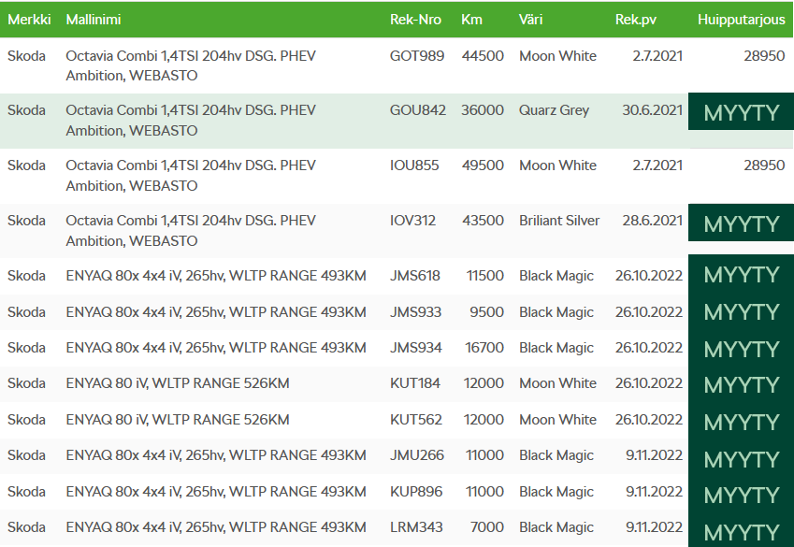794x547 pixels.
Task: Click the 44500 km value
Action: (x=483, y=56)
